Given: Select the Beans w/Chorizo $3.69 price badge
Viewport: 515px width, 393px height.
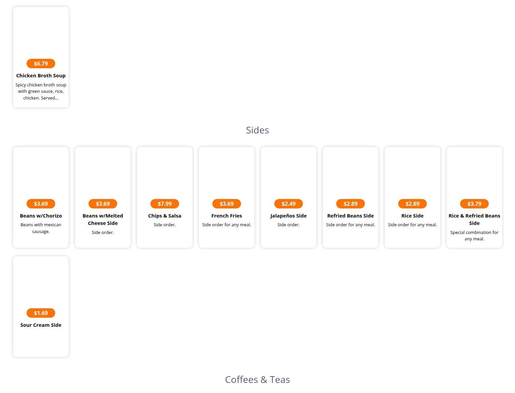Looking at the screenshot, I should point(41,204).
